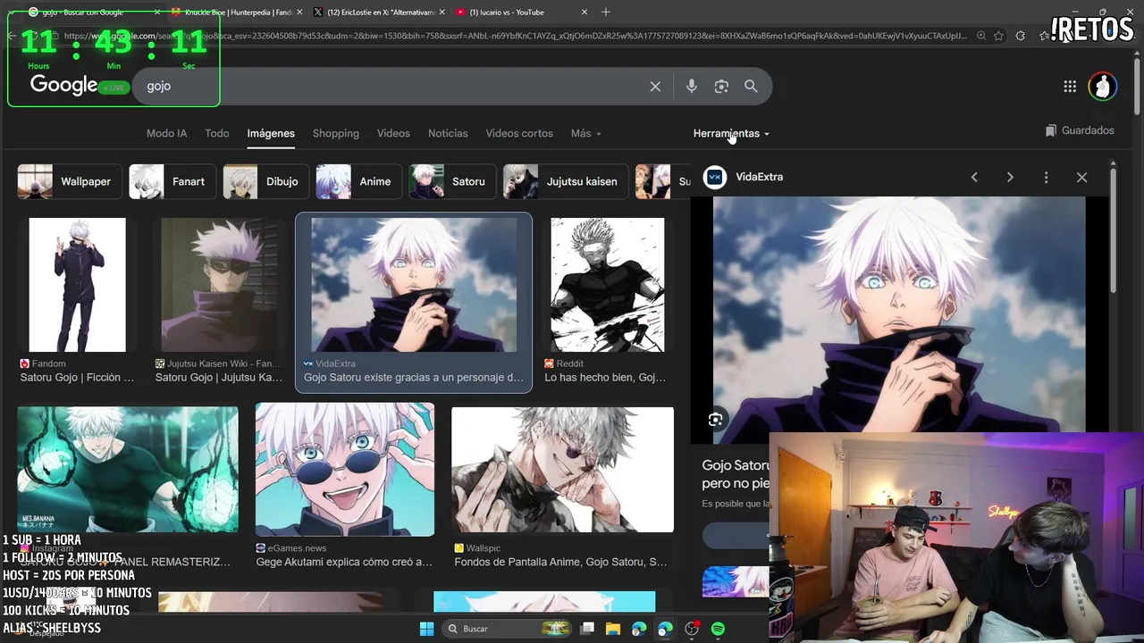The height and width of the screenshot is (643, 1144).
Task: Filter images by Anime chip
Action: 357,181
